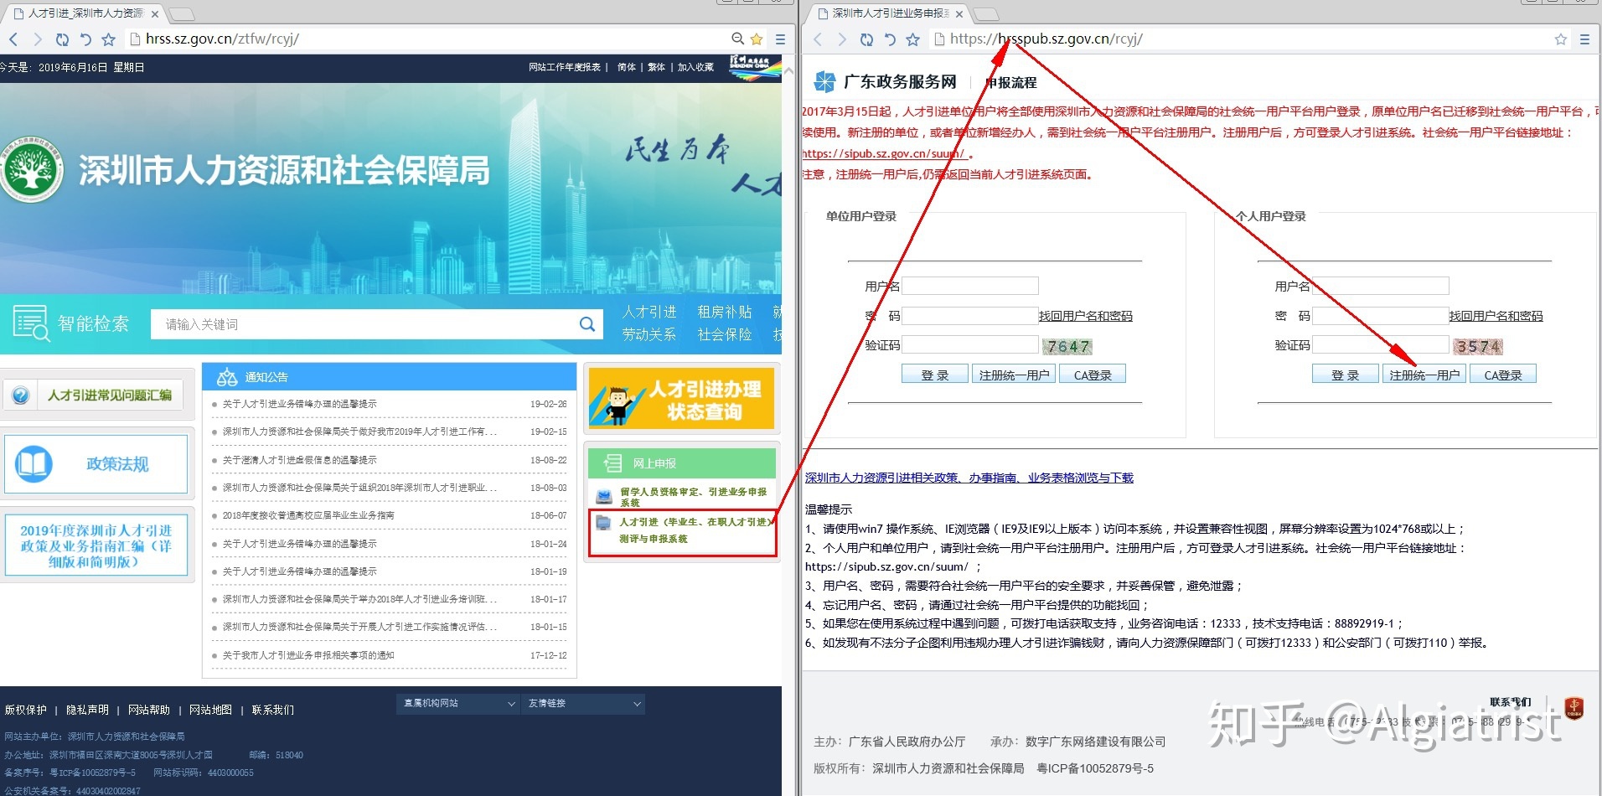This screenshot has height=796, width=1602.
Task: Click undo-close icon in left browser toolbar
Action: click(x=85, y=39)
